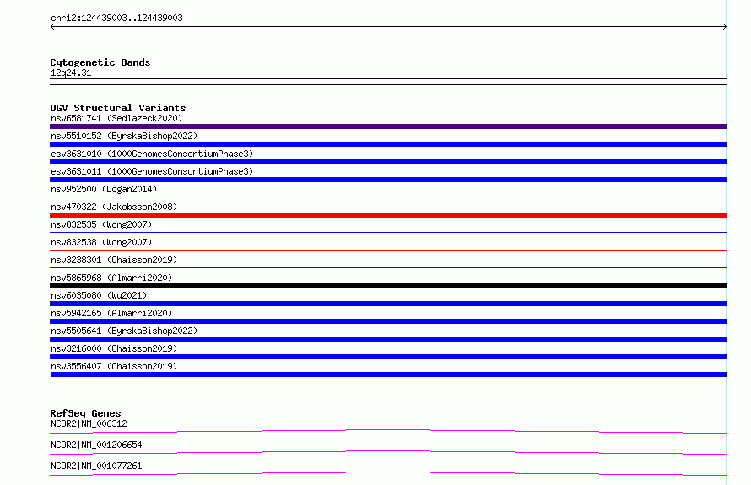Click the blue bar under nsv5505641
The image size is (751, 485).
click(x=388, y=339)
